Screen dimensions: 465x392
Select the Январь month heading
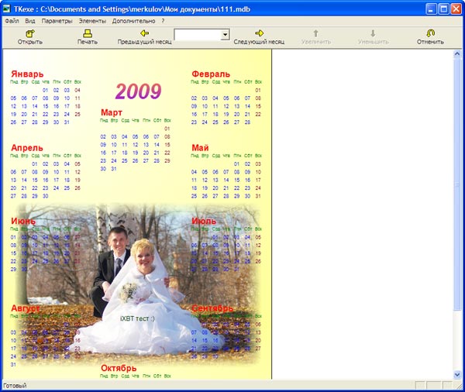click(27, 74)
